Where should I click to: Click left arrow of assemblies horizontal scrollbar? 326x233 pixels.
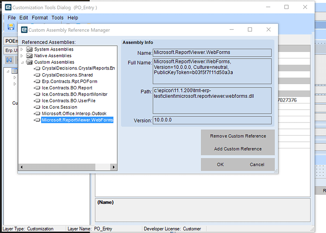tap(21, 167)
